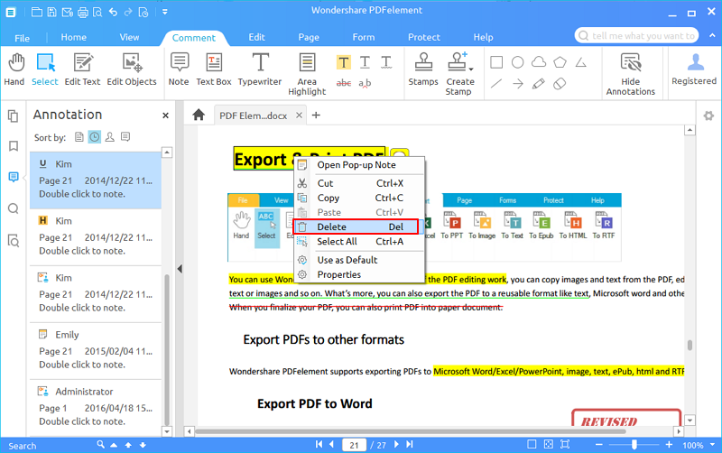This screenshot has width=722, height=453.
Task: Select the polygon shape tool
Action: [x=560, y=62]
